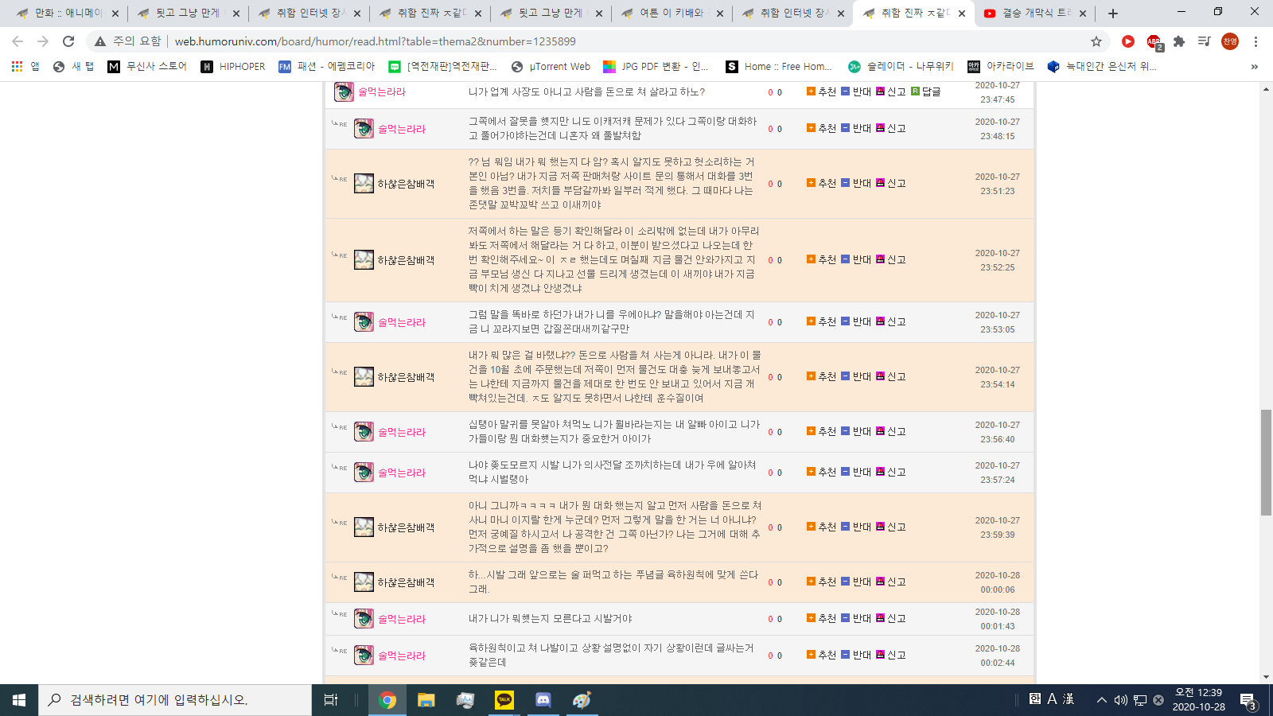This screenshot has height=716, width=1273.
Task: Open 하찮은참배객 nickname on the 23:59:39 comment
Action: click(x=406, y=527)
